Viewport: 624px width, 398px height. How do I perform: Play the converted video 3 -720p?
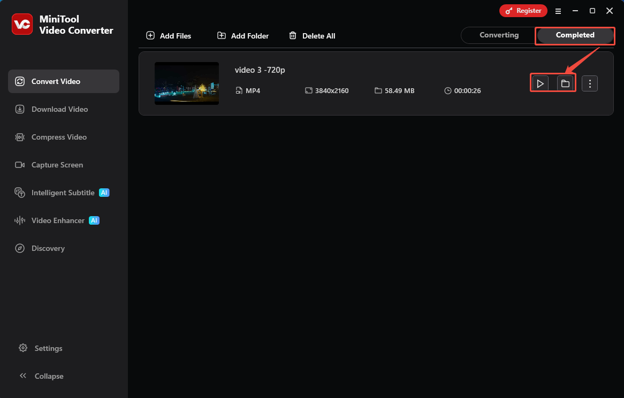pos(540,83)
